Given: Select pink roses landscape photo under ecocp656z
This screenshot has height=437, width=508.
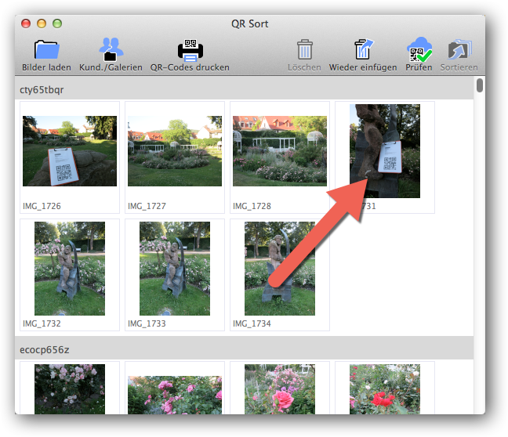Looking at the screenshot, I should click(175, 395).
